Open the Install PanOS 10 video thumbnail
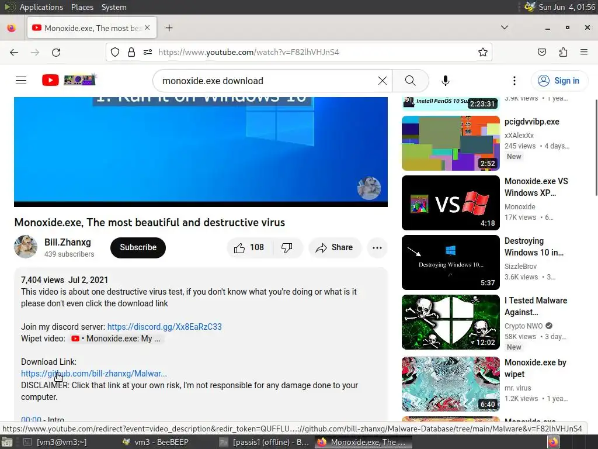 (450, 103)
